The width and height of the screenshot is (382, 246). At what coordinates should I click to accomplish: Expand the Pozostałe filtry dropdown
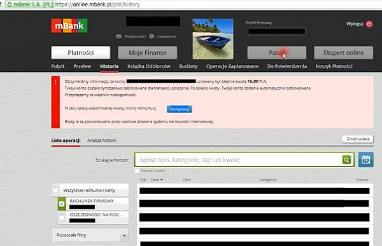point(90,235)
